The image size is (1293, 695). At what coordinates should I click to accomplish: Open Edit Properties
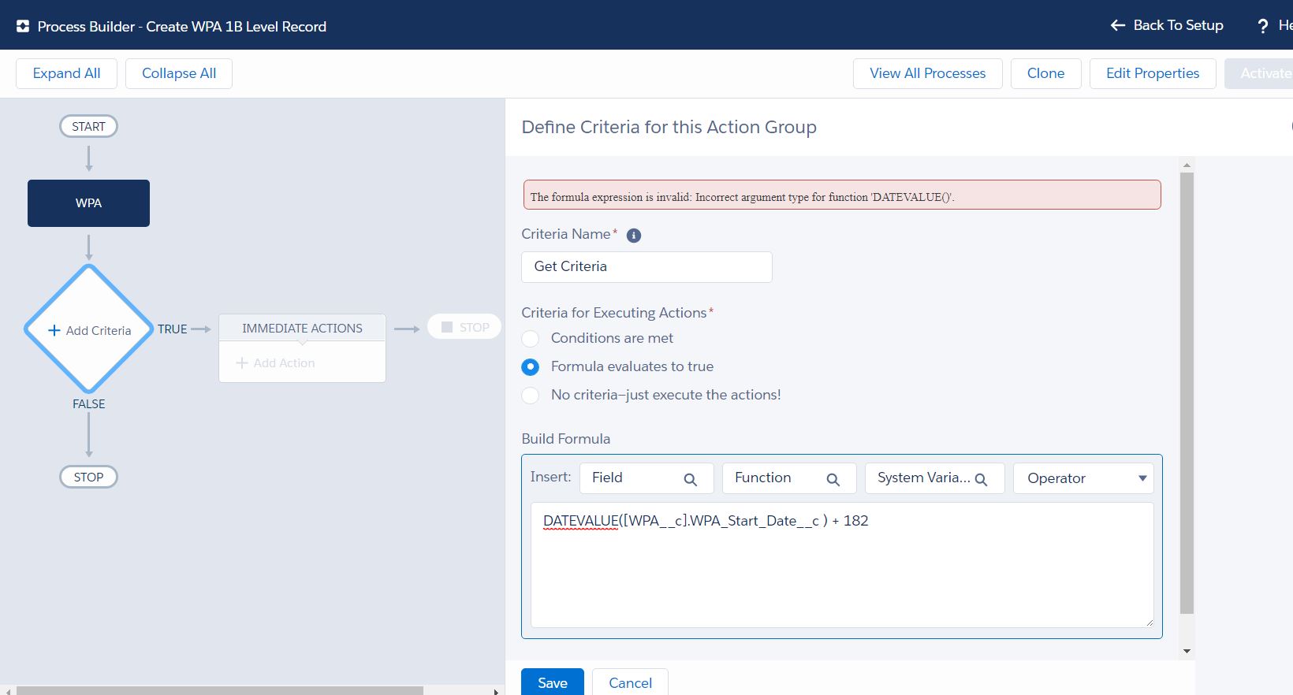click(x=1152, y=73)
